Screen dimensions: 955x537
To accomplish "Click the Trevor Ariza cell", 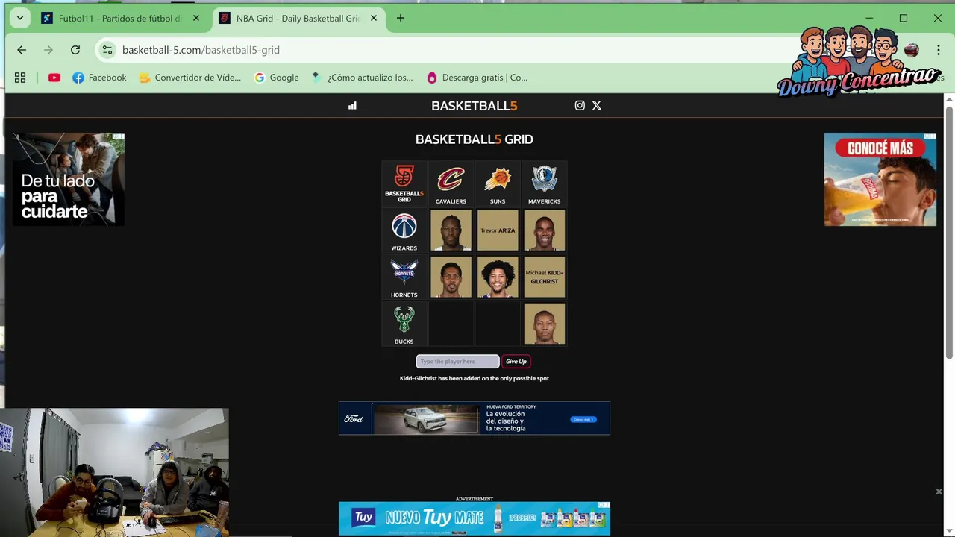I will pos(498,230).
